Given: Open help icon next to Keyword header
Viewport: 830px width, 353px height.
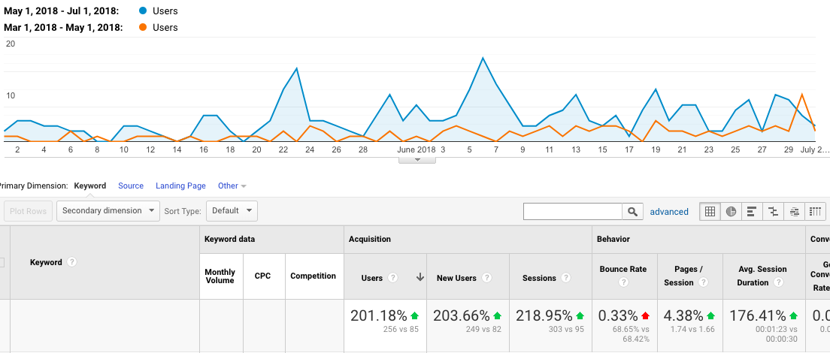Looking at the screenshot, I should 72,262.
